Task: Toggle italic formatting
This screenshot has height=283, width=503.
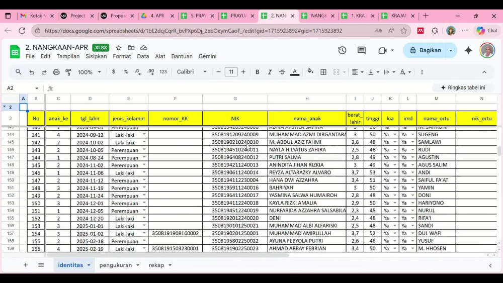Action: pyautogui.click(x=270, y=72)
